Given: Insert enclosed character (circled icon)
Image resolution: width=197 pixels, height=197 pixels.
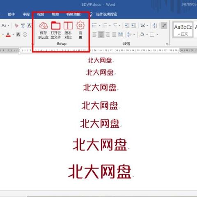Looking at the screenshot, I should click(25, 34).
